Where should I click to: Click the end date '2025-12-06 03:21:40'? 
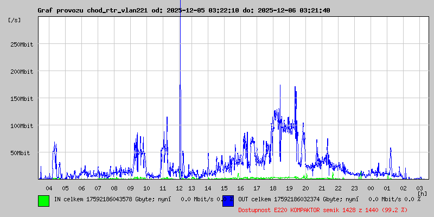click(x=294, y=10)
